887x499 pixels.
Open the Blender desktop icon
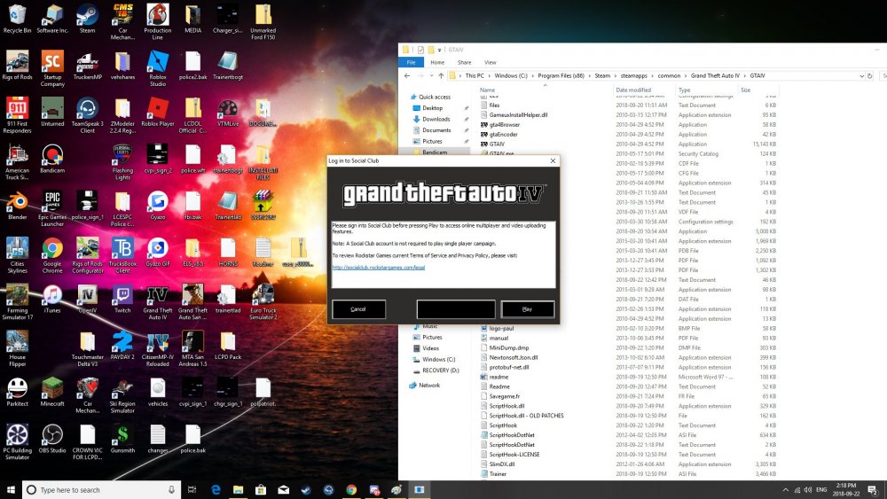click(x=17, y=206)
